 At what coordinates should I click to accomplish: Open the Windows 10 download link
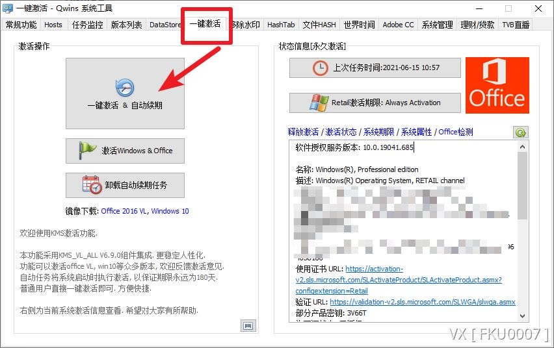(x=170, y=211)
